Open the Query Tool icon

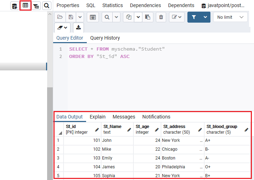[x=15, y=6]
